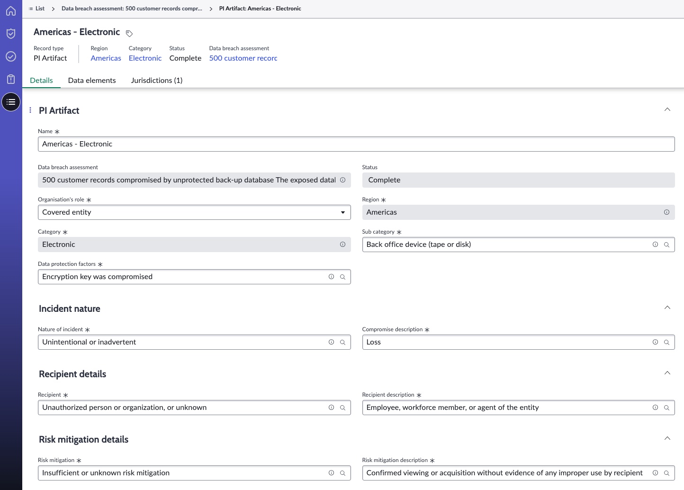The image size is (684, 490).
Task: Click the Name input field
Action: [x=356, y=144]
